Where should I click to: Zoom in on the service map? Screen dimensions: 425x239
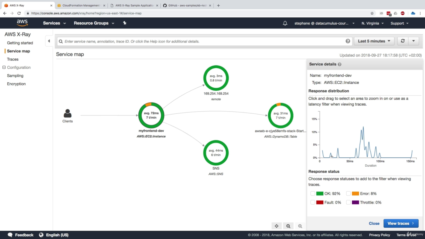pyautogui.click(x=300, y=226)
